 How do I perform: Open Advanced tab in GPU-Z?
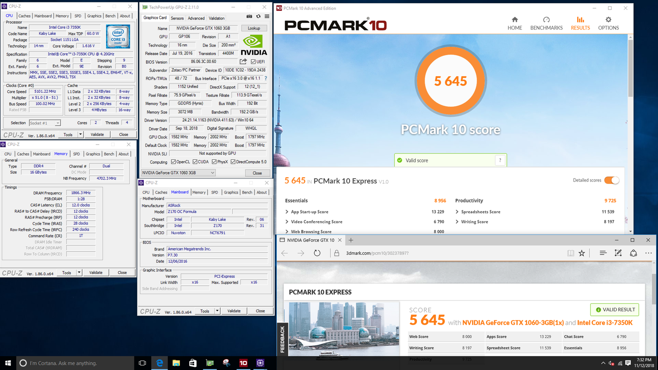(196, 18)
